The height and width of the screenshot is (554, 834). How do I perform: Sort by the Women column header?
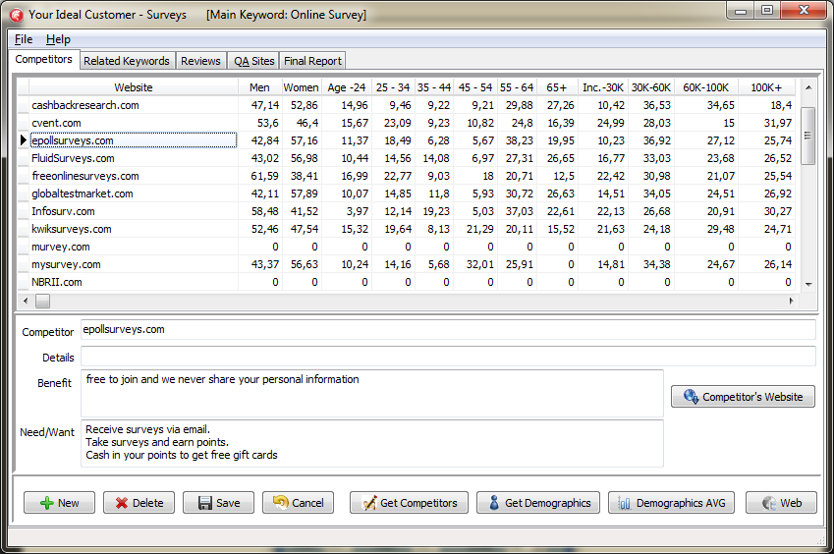tap(301, 87)
